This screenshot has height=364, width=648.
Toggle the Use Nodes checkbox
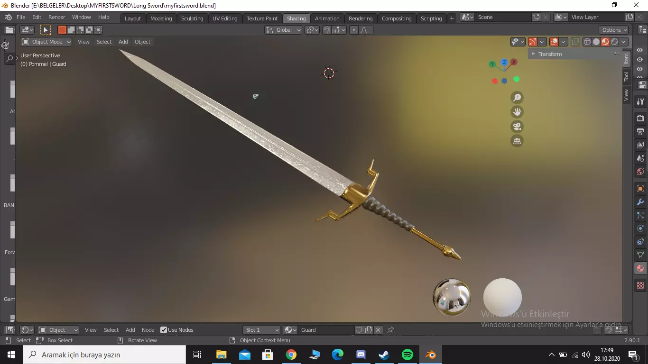(164, 330)
